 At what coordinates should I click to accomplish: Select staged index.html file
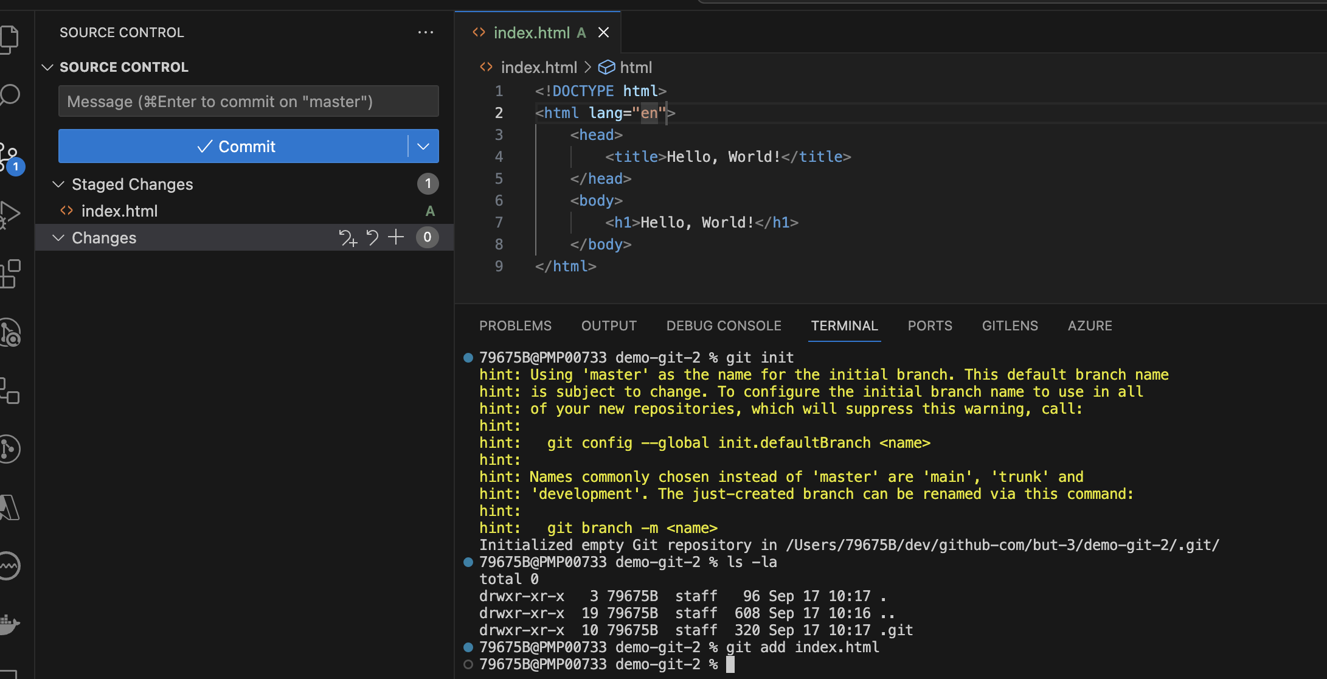244,211
